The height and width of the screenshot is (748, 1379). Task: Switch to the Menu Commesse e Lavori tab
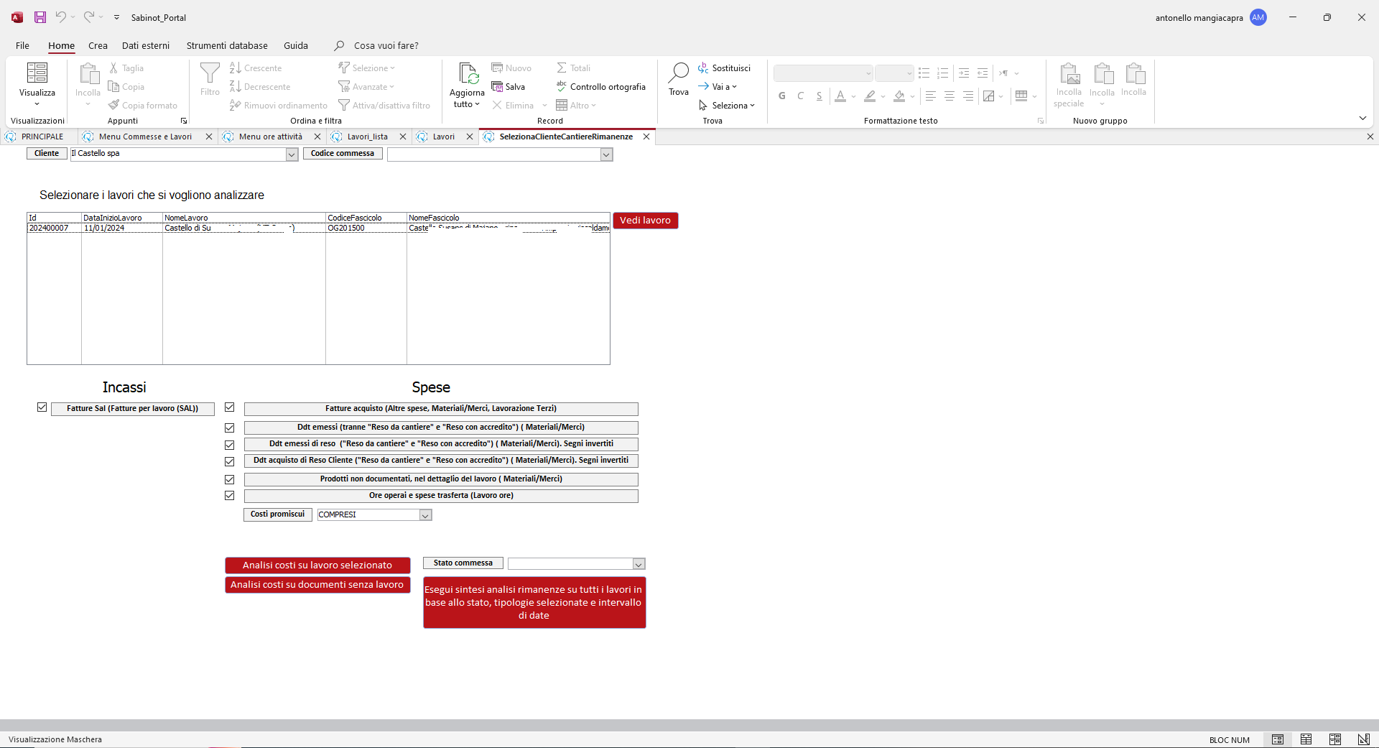pos(145,137)
